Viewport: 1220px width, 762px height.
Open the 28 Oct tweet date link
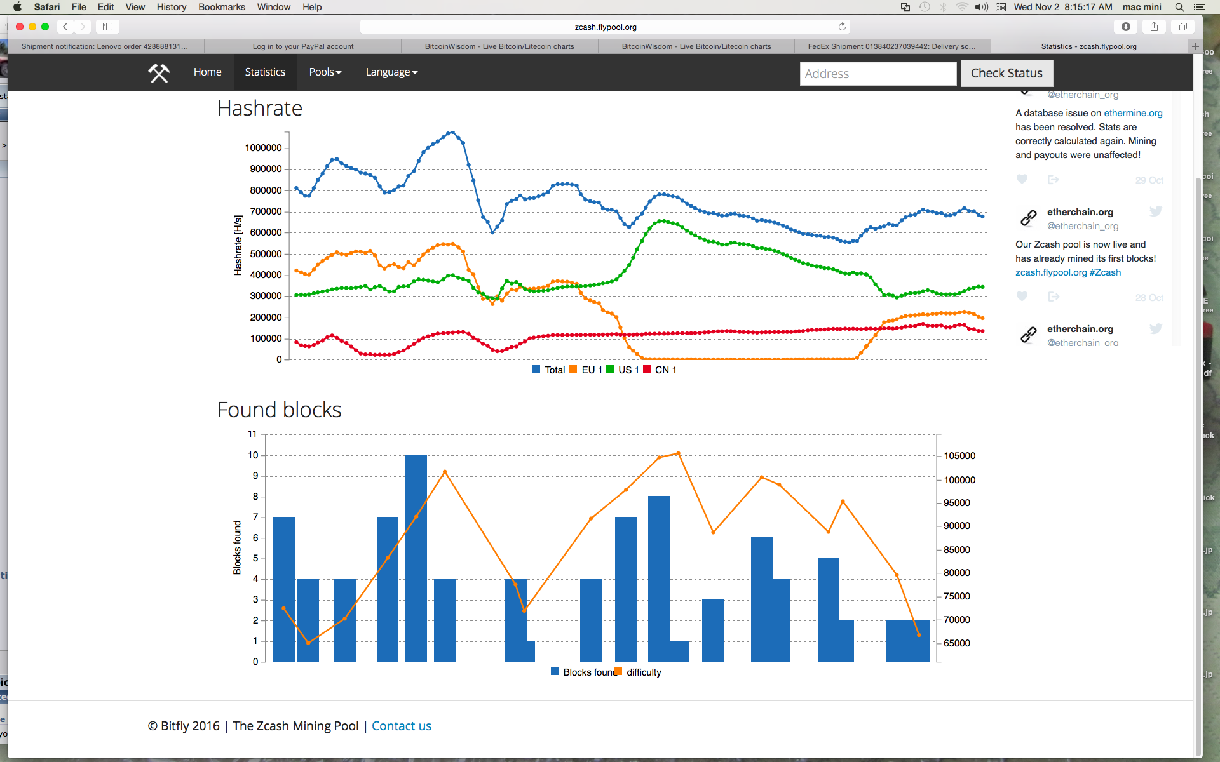(x=1149, y=298)
